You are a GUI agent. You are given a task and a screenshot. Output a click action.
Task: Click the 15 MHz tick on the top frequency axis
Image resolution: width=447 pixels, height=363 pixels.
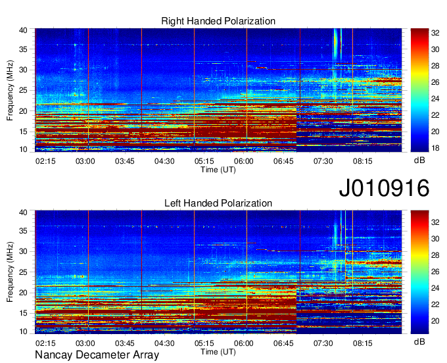click(23, 132)
